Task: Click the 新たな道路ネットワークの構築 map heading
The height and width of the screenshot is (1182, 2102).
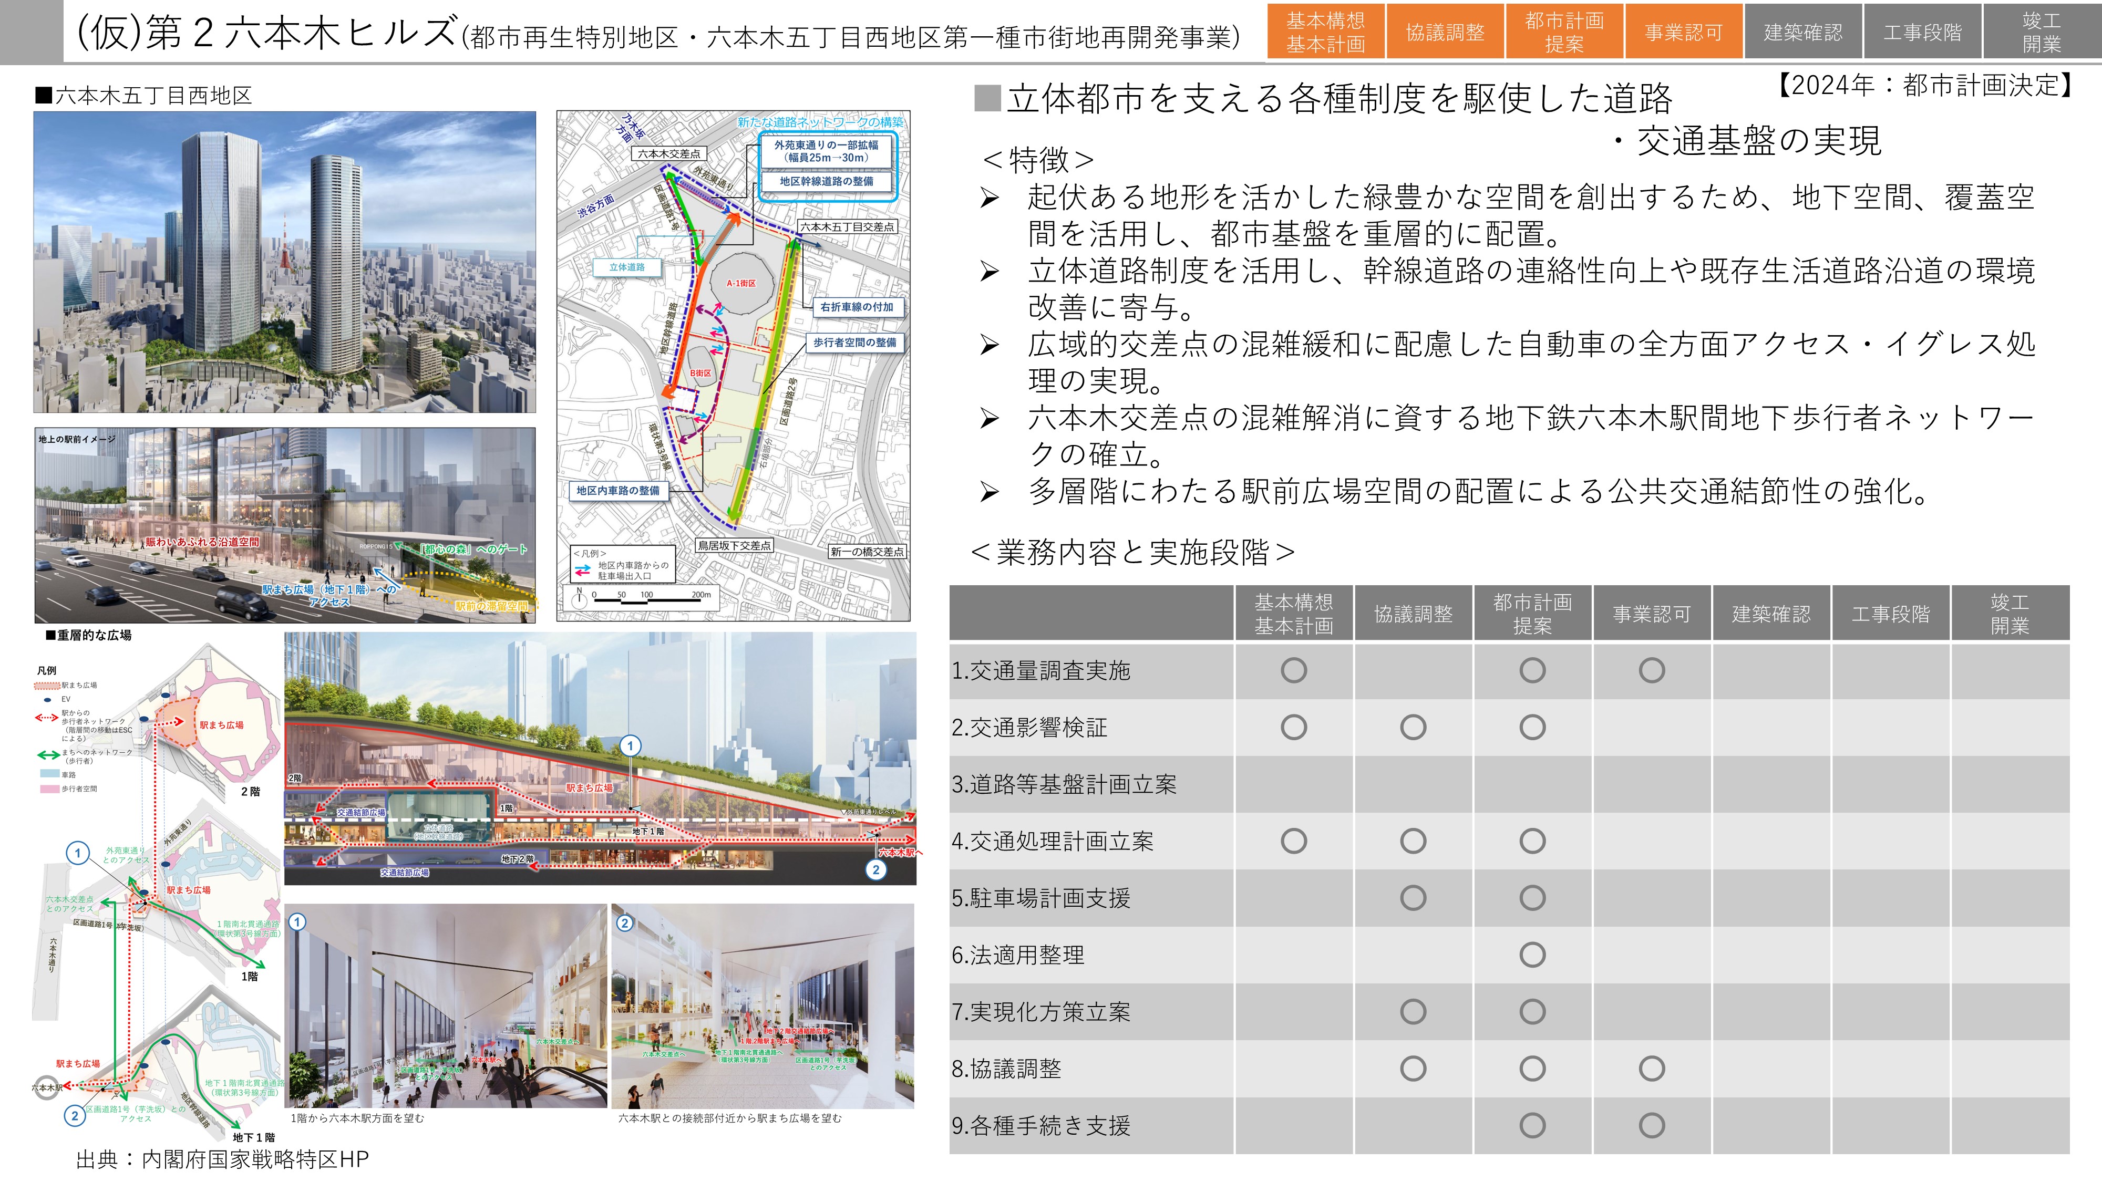Action: tap(821, 121)
